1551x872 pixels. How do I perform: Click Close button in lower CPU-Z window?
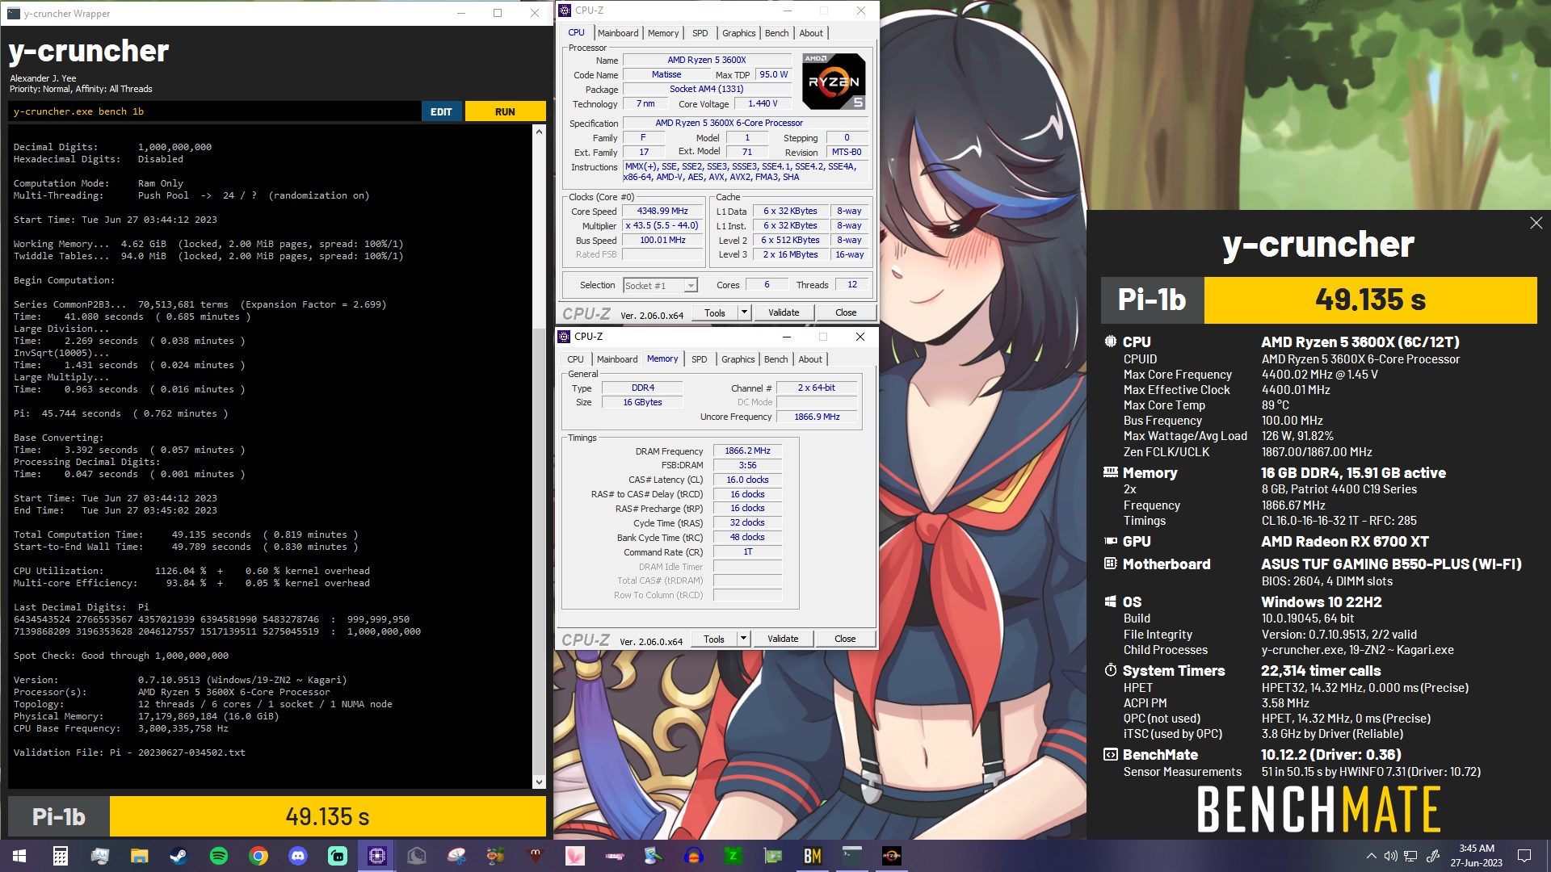point(845,639)
